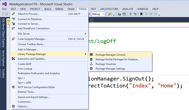Open toolbar overflow arrow after bookmark icons
The image size is (189, 110).
(159, 15)
